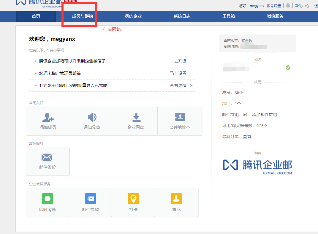This screenshot has height=234, width=318.
Task: Switch to the 我的企业 tab
Action: coord(133,16)
